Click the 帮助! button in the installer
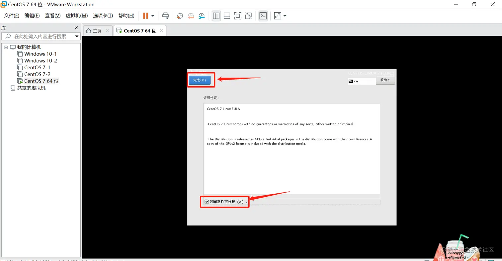The width and height of the screenshot is (502, 261). (x=385, y=80)
